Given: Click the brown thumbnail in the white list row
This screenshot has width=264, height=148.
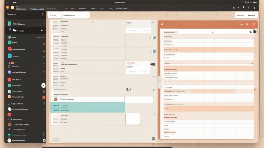Looking at the screenshot, I should (55, 99).
